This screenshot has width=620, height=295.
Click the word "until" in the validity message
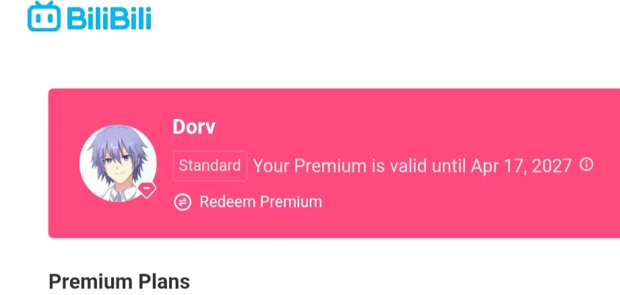tap(448, 166)
